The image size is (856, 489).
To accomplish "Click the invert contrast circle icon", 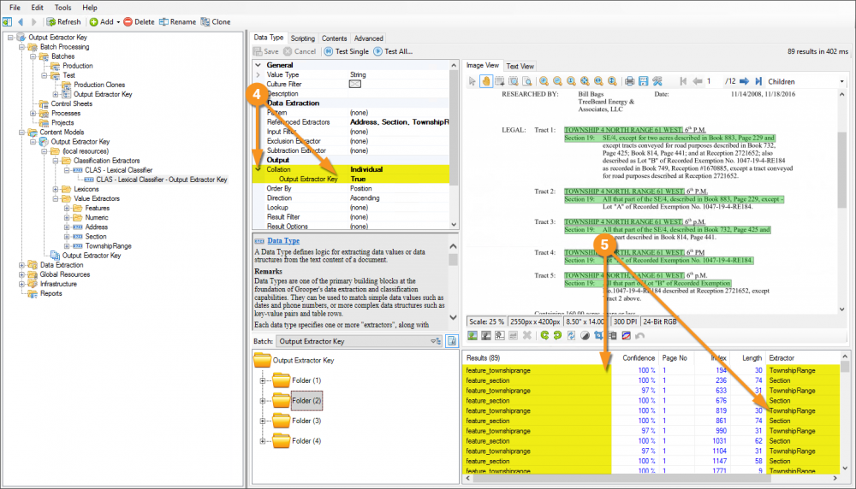I will coord(586,336).
